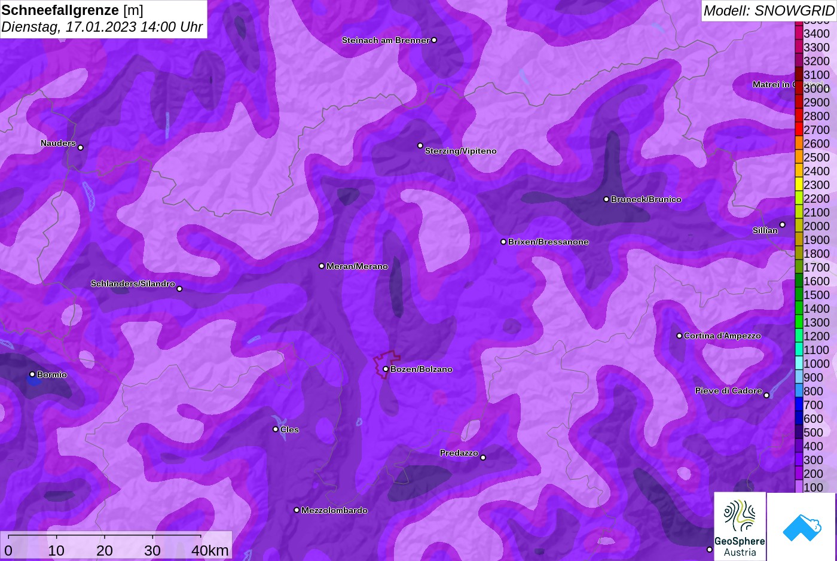Click the 'Meran/Merano' label
This screenshot has width=837, height=561.
click(x=357, y=266)
